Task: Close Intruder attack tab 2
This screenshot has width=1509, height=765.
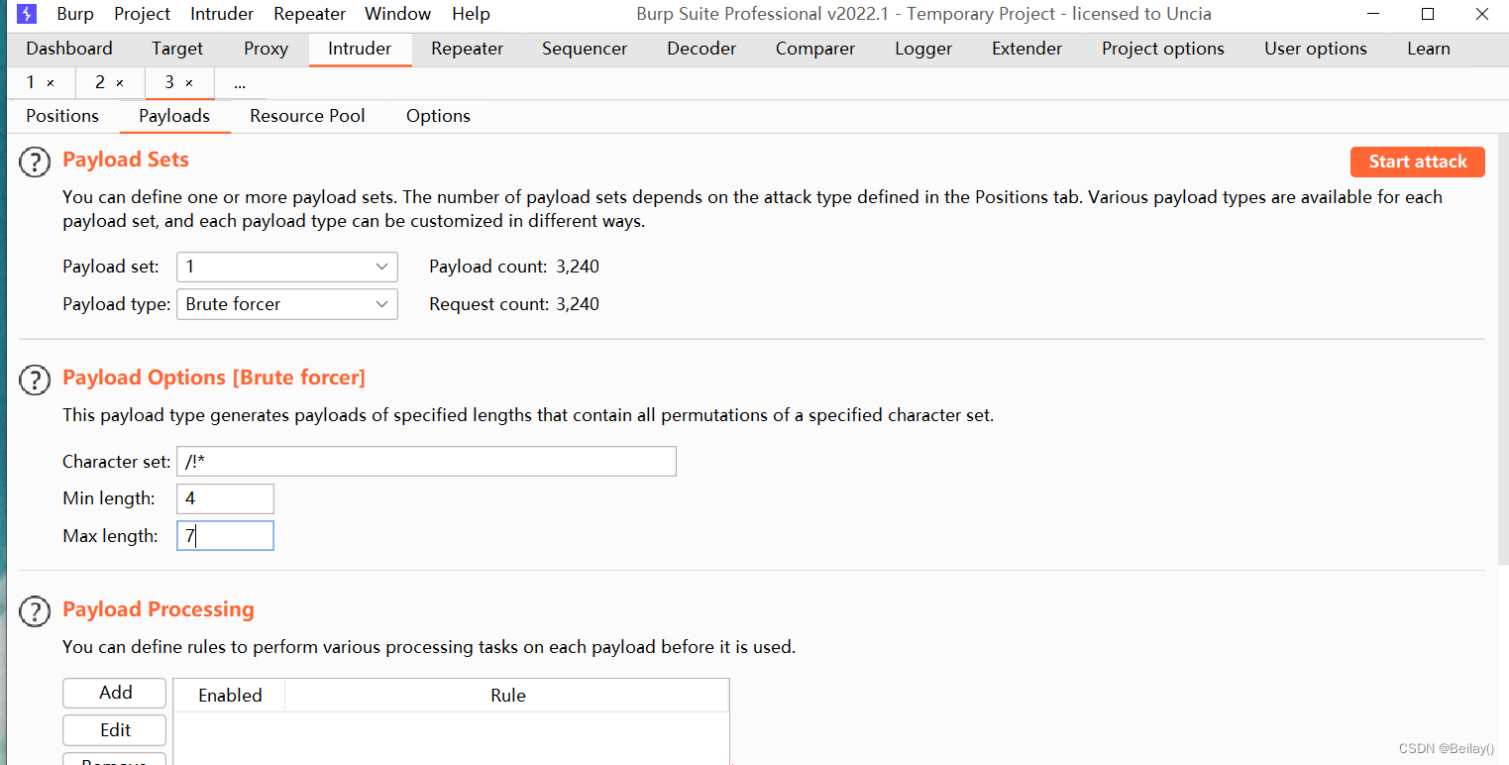Action: (x=120, y=83)
